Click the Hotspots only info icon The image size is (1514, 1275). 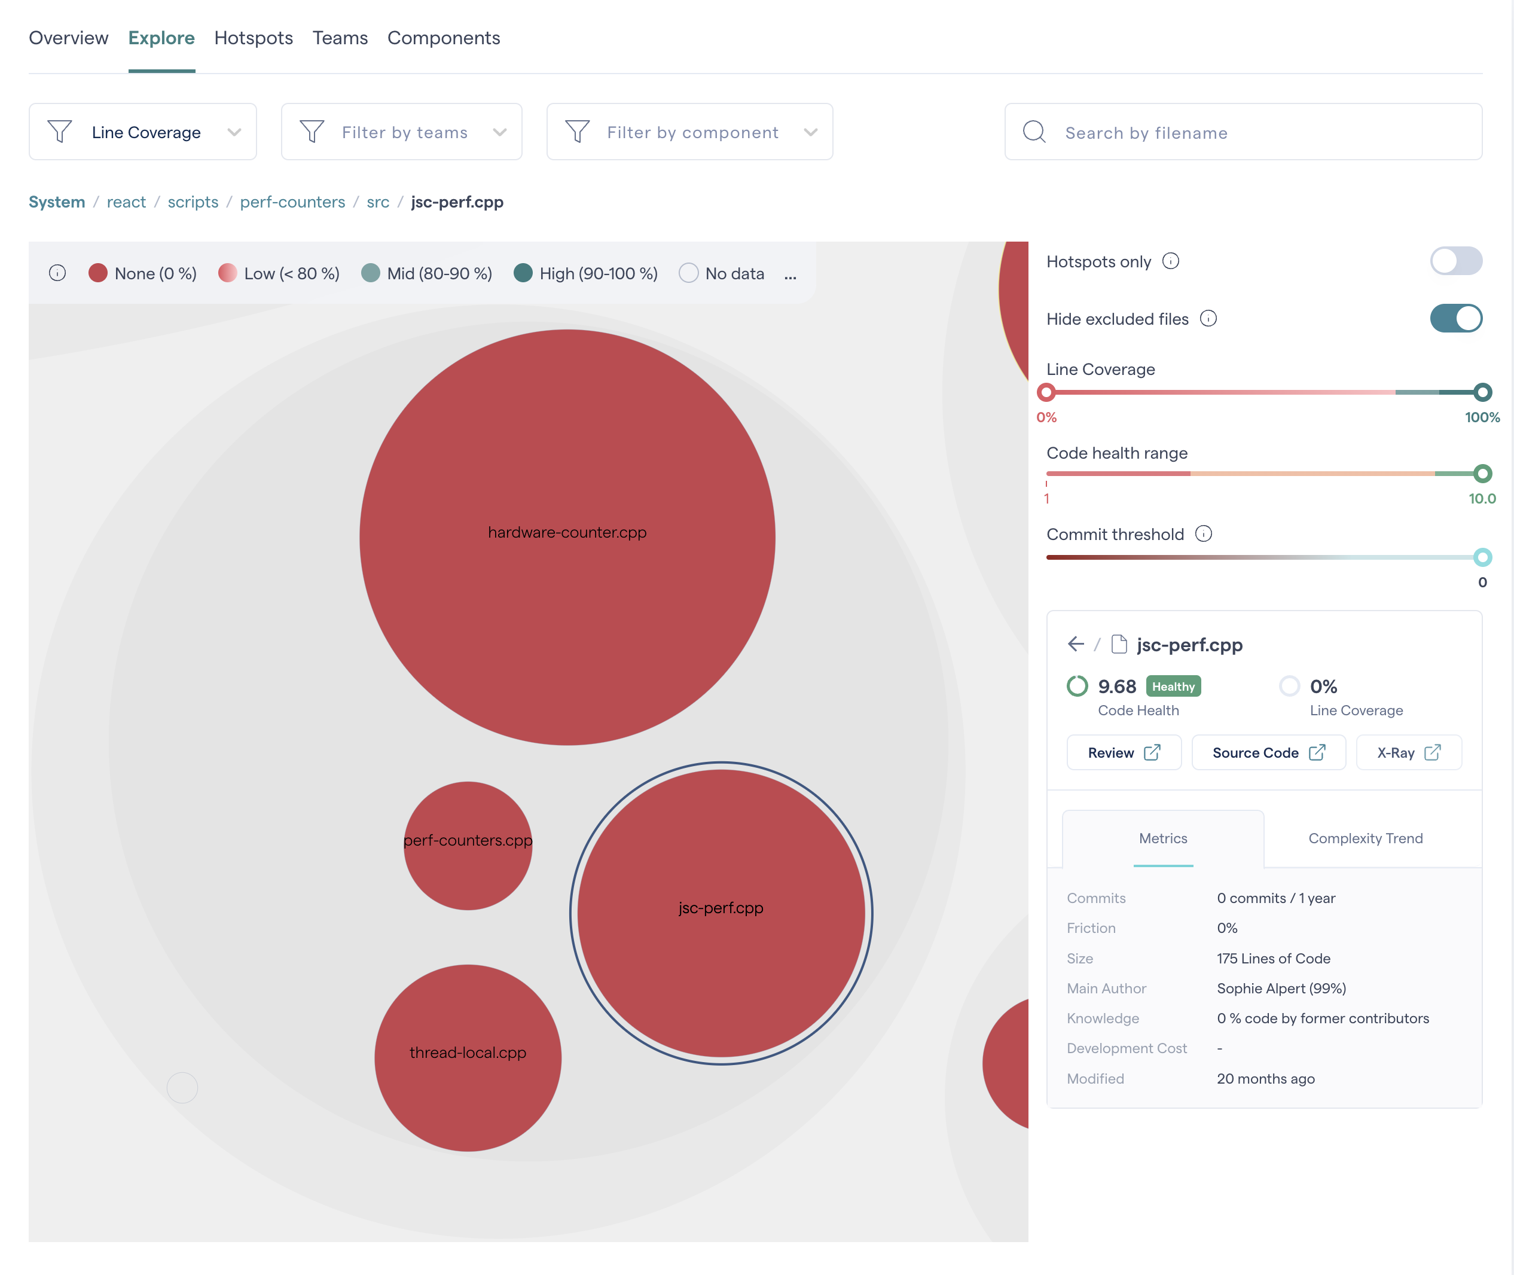[1170, 261]
